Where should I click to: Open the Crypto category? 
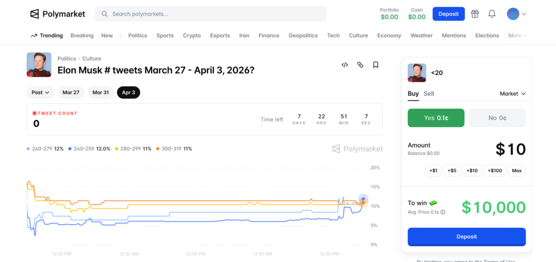click(x=192, y=35)
